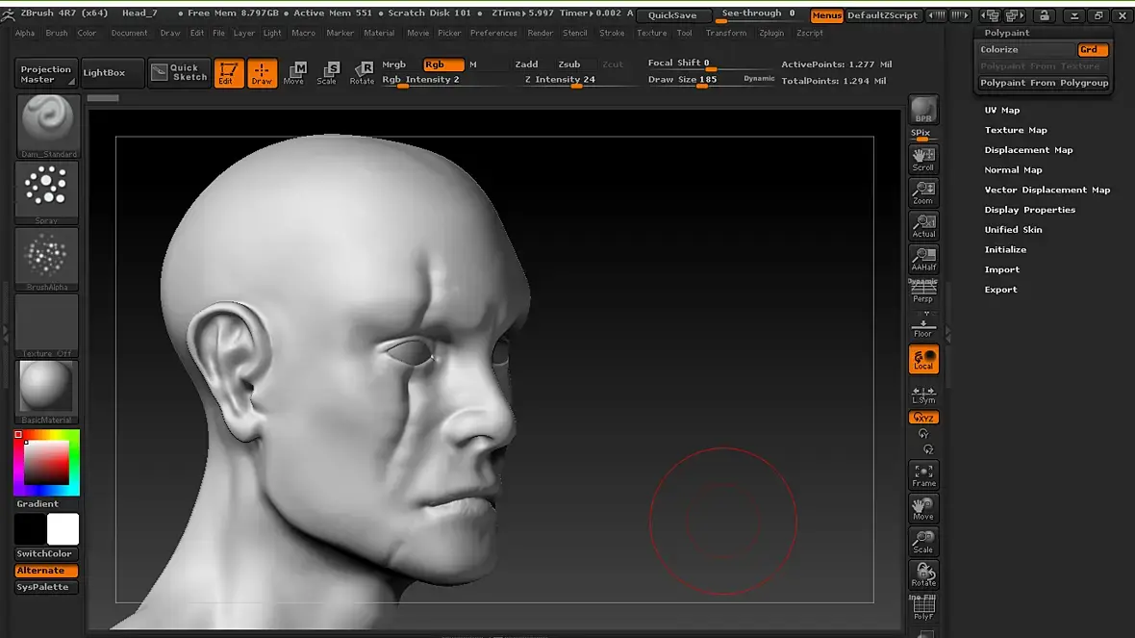Enable Zsub sculpting mode

pos(569,64)
